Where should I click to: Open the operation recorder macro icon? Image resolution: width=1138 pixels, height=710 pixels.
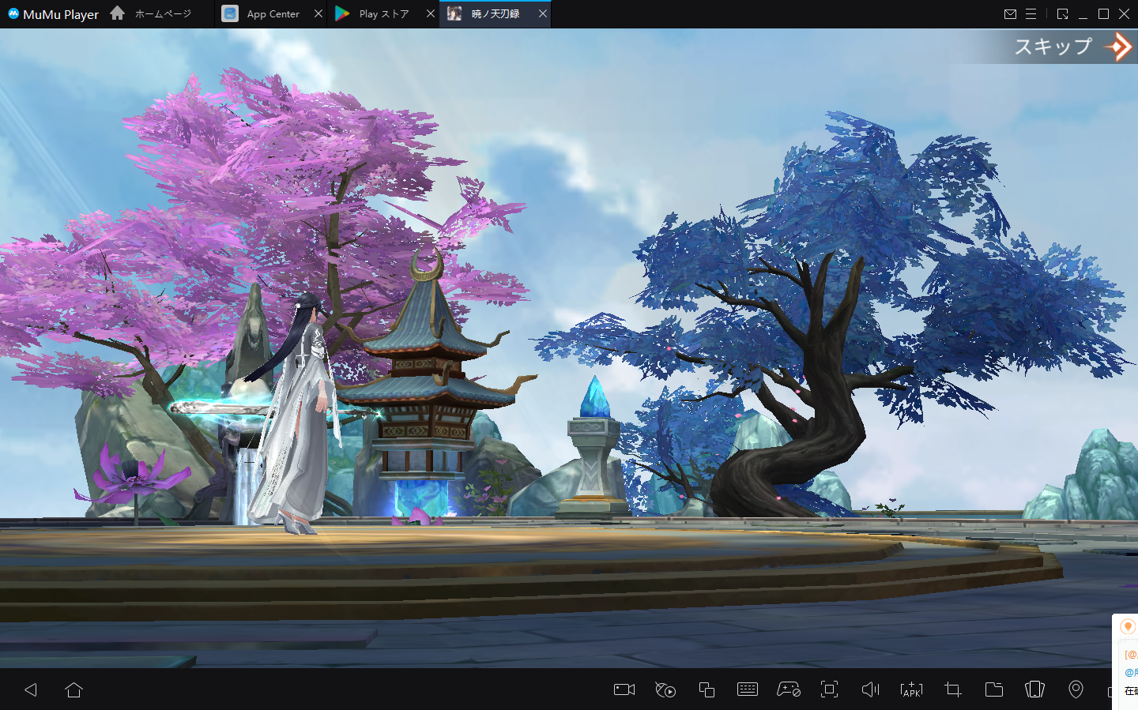coord(665,689)
